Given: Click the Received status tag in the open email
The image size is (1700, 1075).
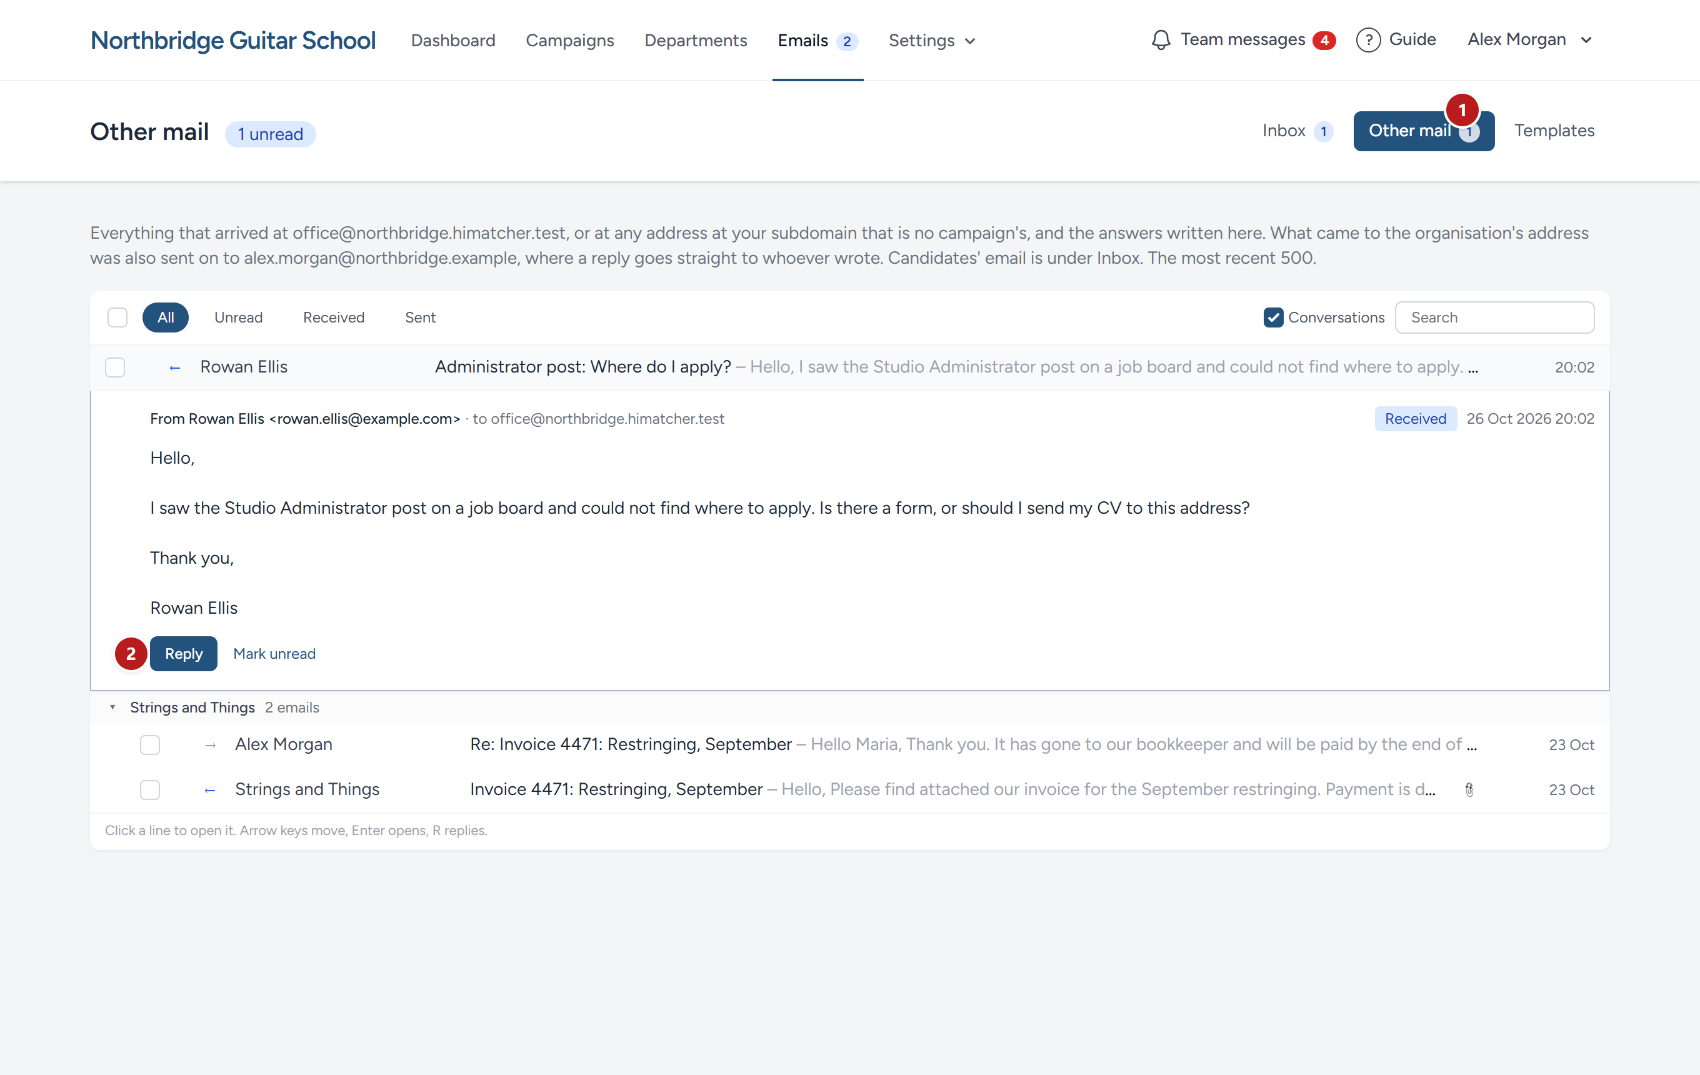Looking at the screenshot, I should click(x=1415, y=419).
